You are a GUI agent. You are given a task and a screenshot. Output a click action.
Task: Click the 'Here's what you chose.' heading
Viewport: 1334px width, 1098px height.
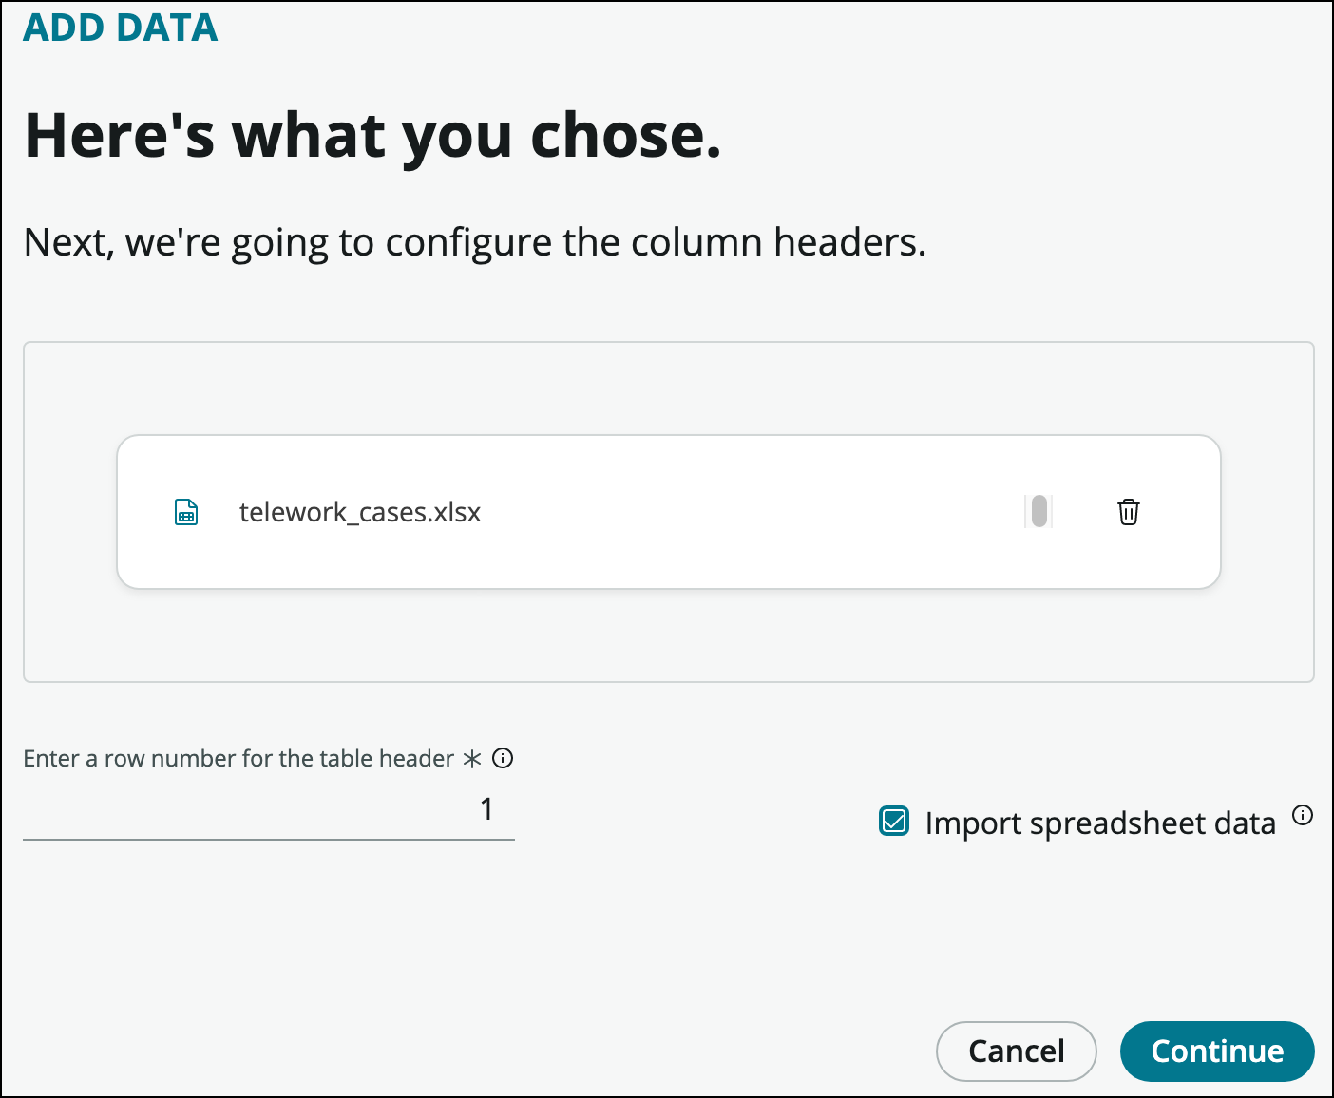372,135
